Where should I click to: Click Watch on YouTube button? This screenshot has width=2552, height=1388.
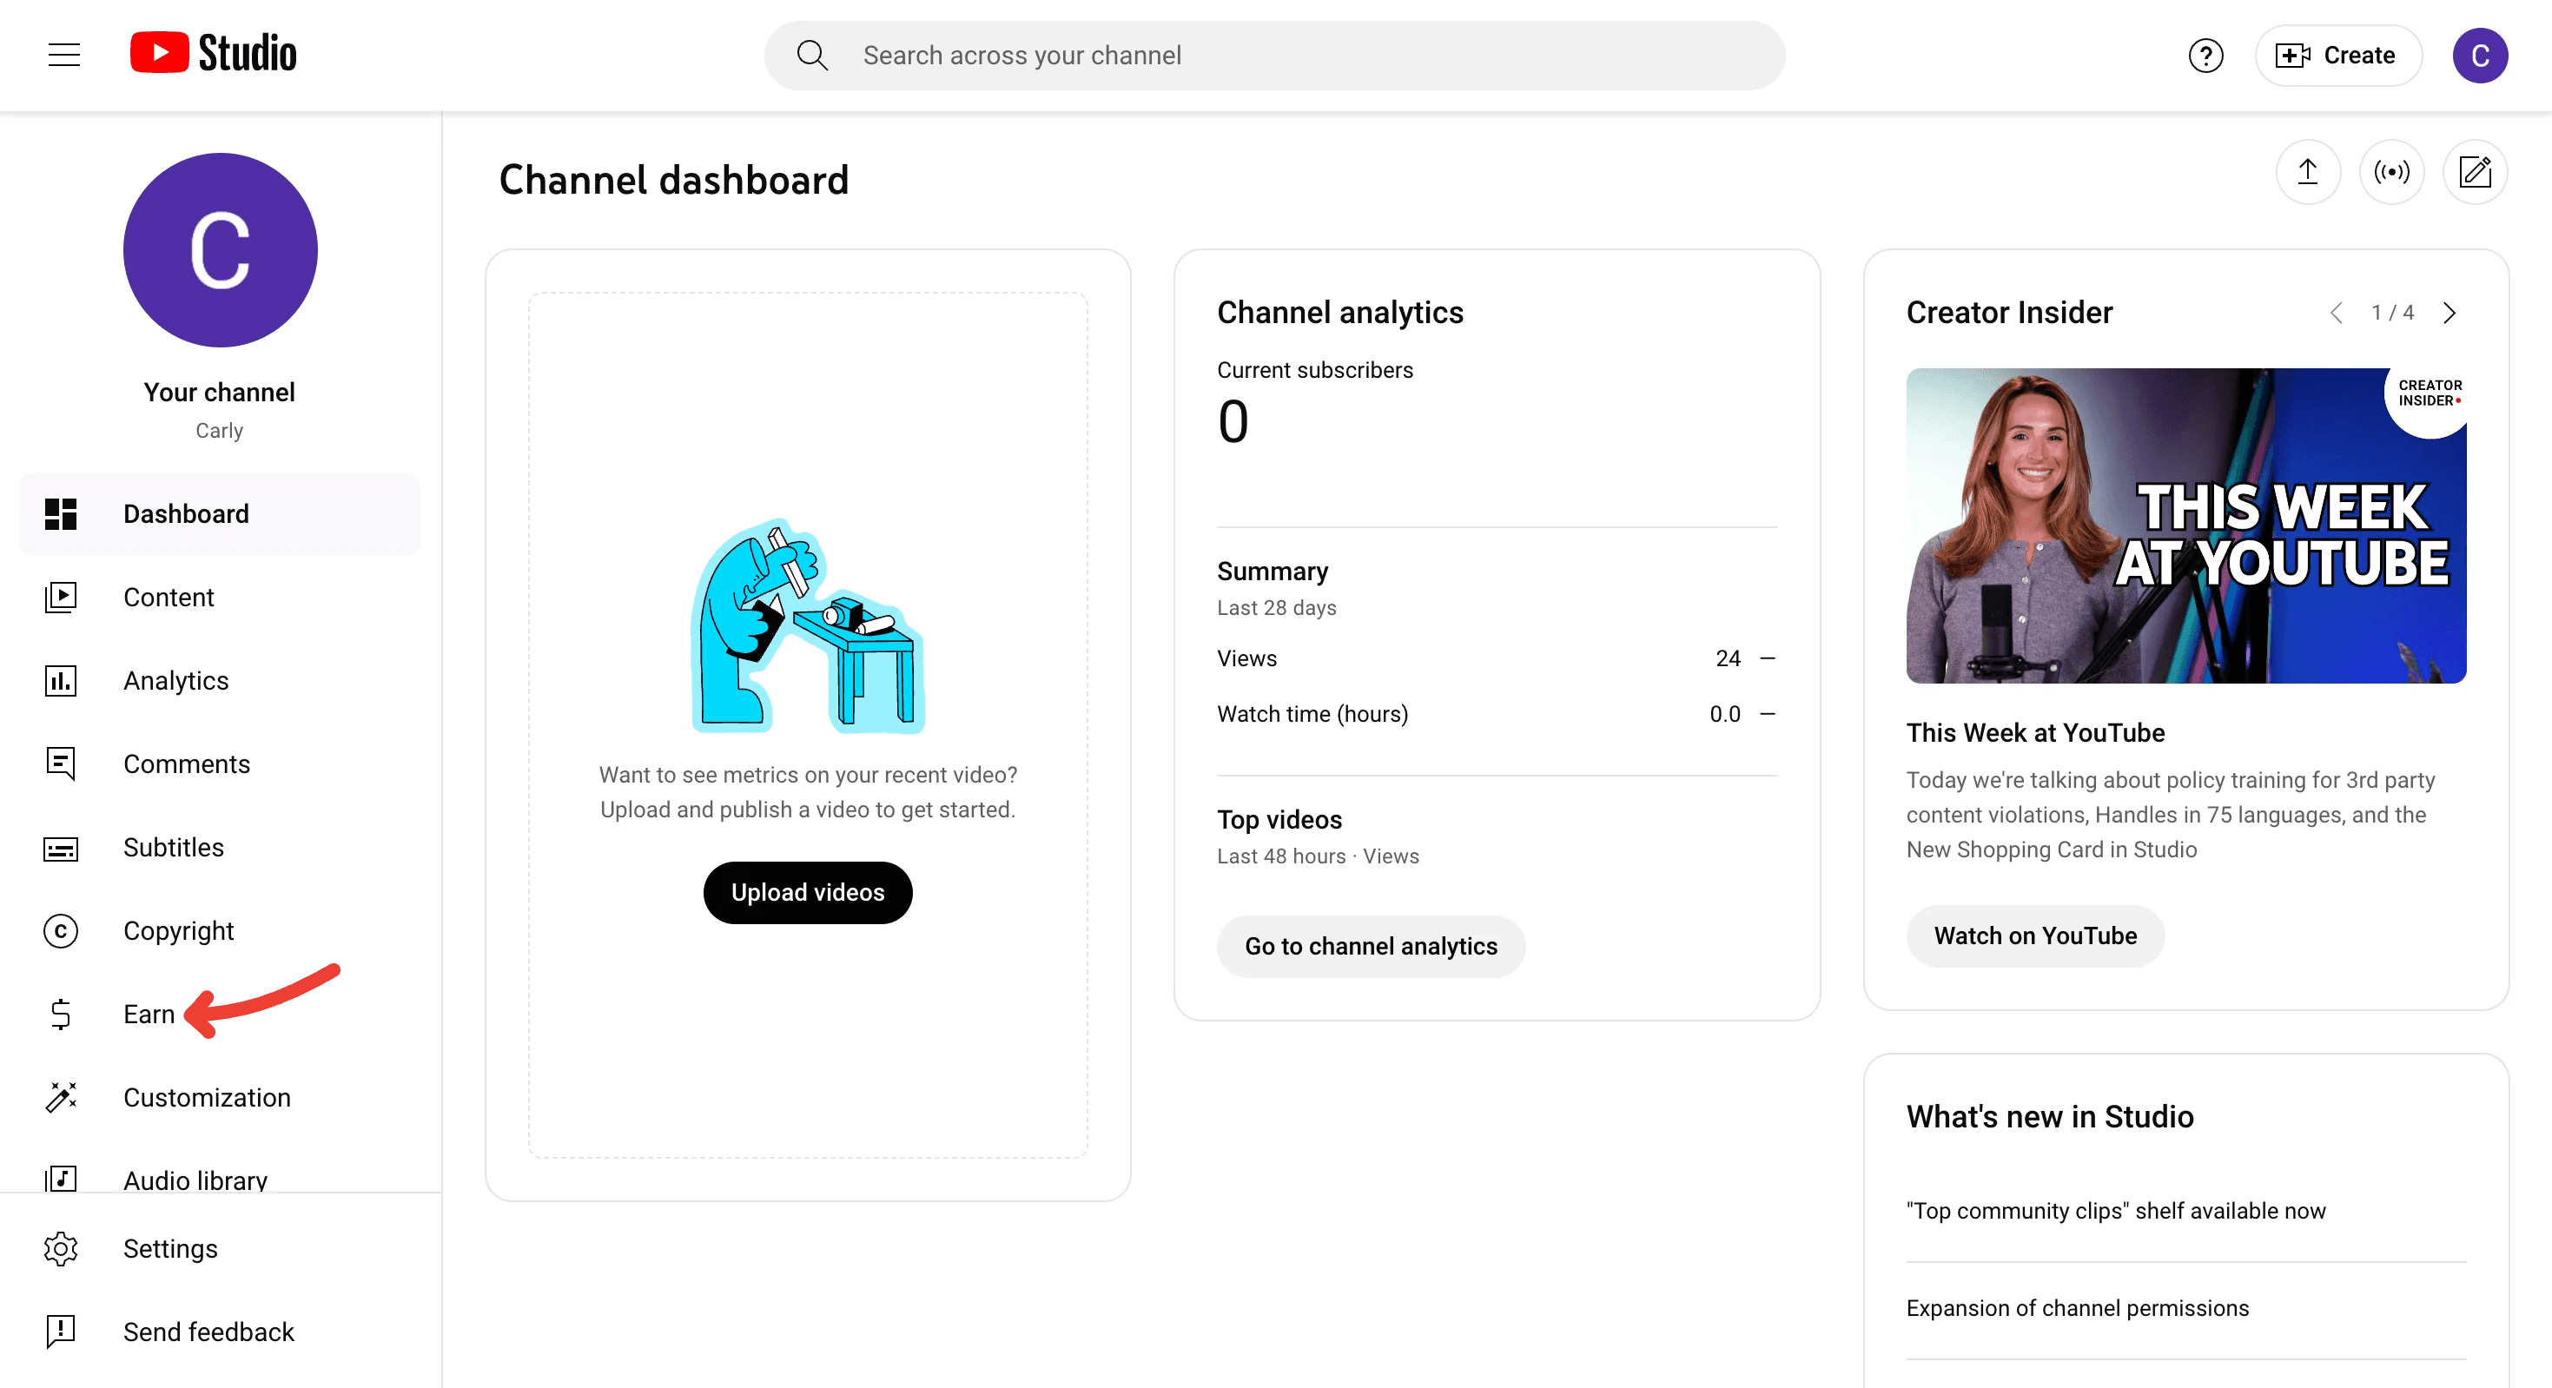point(2035,936)
